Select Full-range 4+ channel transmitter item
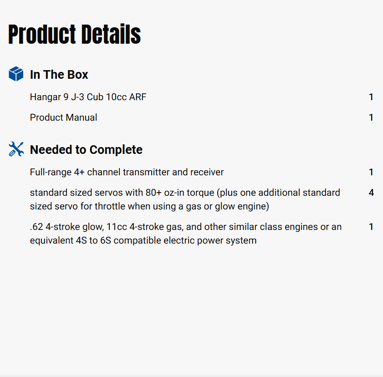 (x=127, y=172)
